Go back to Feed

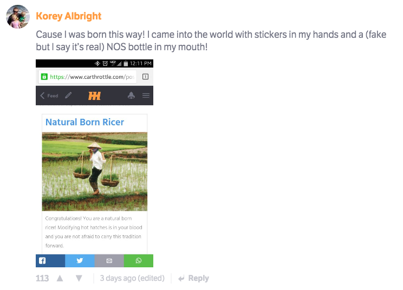pos(49,96)
